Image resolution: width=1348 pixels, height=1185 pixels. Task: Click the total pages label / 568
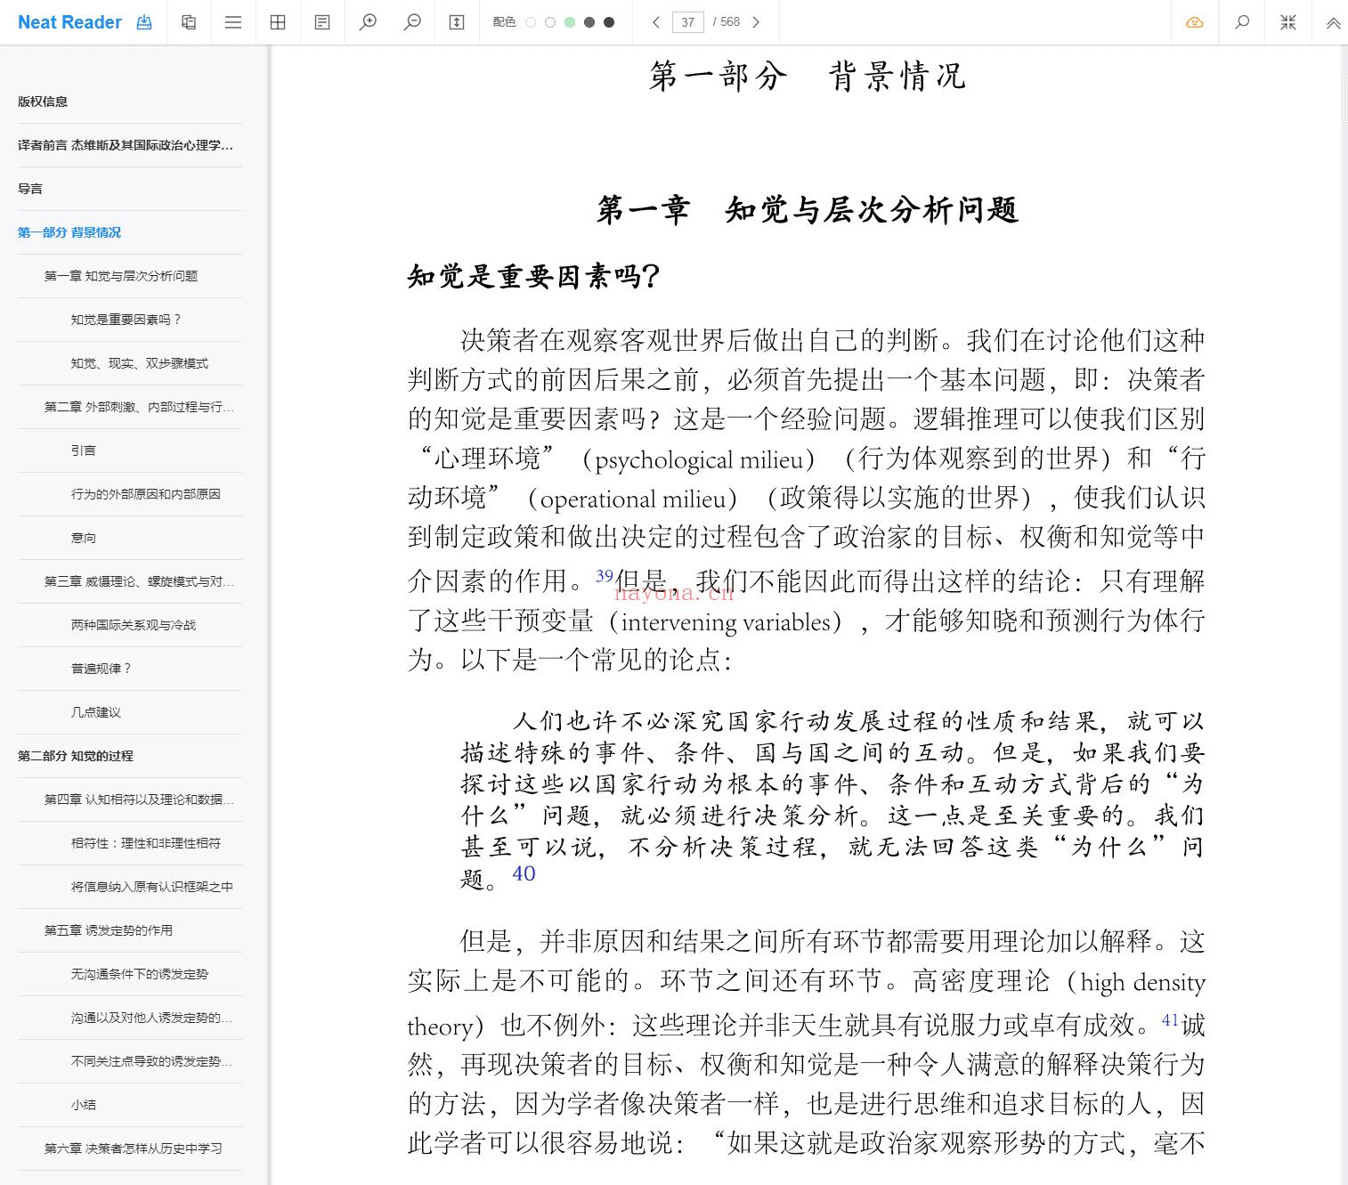pos(727,22)
